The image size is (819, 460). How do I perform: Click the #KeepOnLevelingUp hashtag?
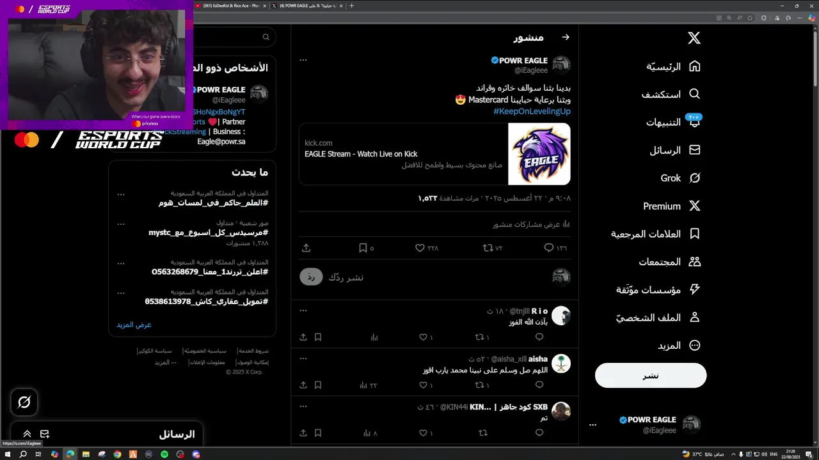pos(532,111)
